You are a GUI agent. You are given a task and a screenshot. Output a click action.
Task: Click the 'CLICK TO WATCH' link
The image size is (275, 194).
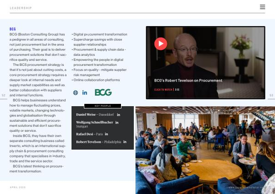tap(163, 90)
